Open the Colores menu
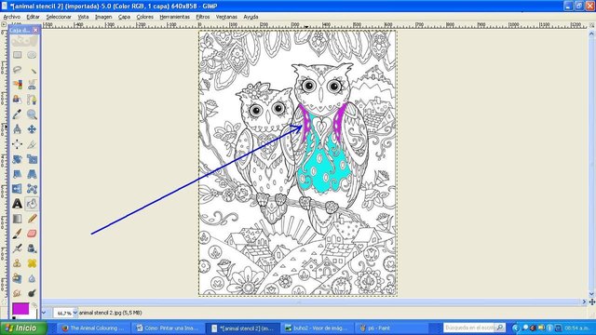Image resolution: width=596 pixels, height=335 pixels. click(145, 17)
